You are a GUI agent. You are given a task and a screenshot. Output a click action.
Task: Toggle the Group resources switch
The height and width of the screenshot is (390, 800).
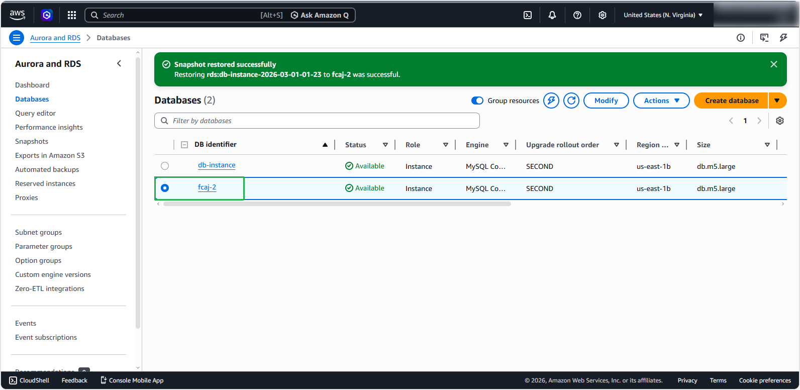477,101
